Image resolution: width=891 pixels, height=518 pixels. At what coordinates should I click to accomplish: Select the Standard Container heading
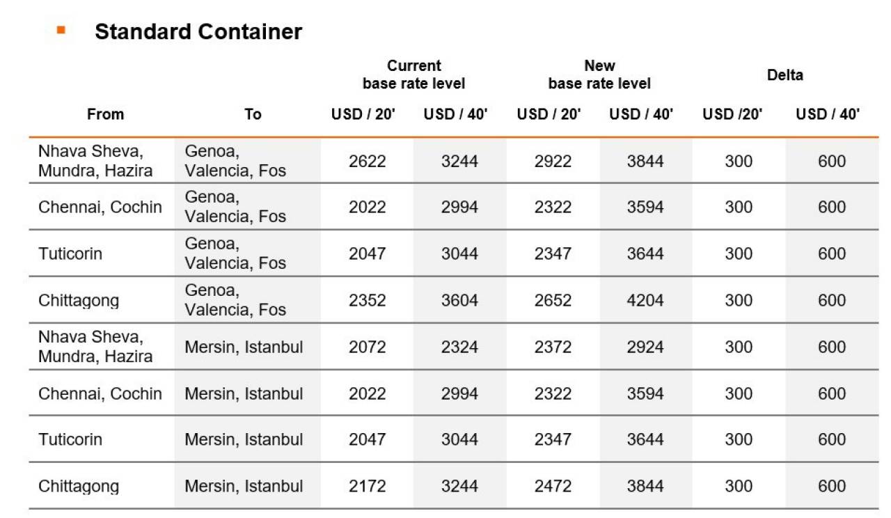coord(198,31)
